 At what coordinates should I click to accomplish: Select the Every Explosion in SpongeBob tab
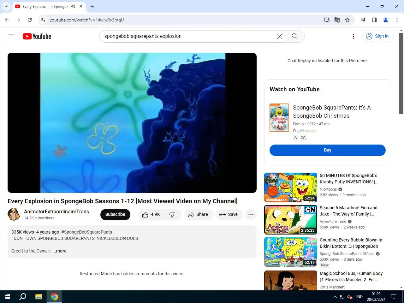(45, 6)
